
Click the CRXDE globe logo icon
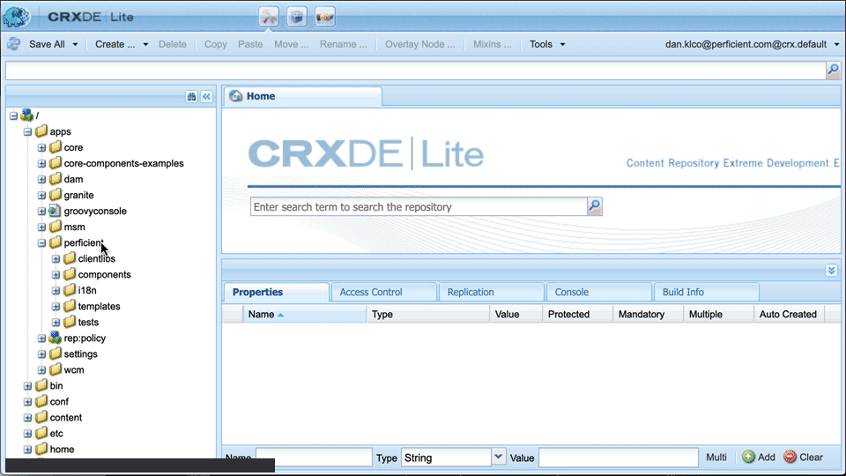16,17
